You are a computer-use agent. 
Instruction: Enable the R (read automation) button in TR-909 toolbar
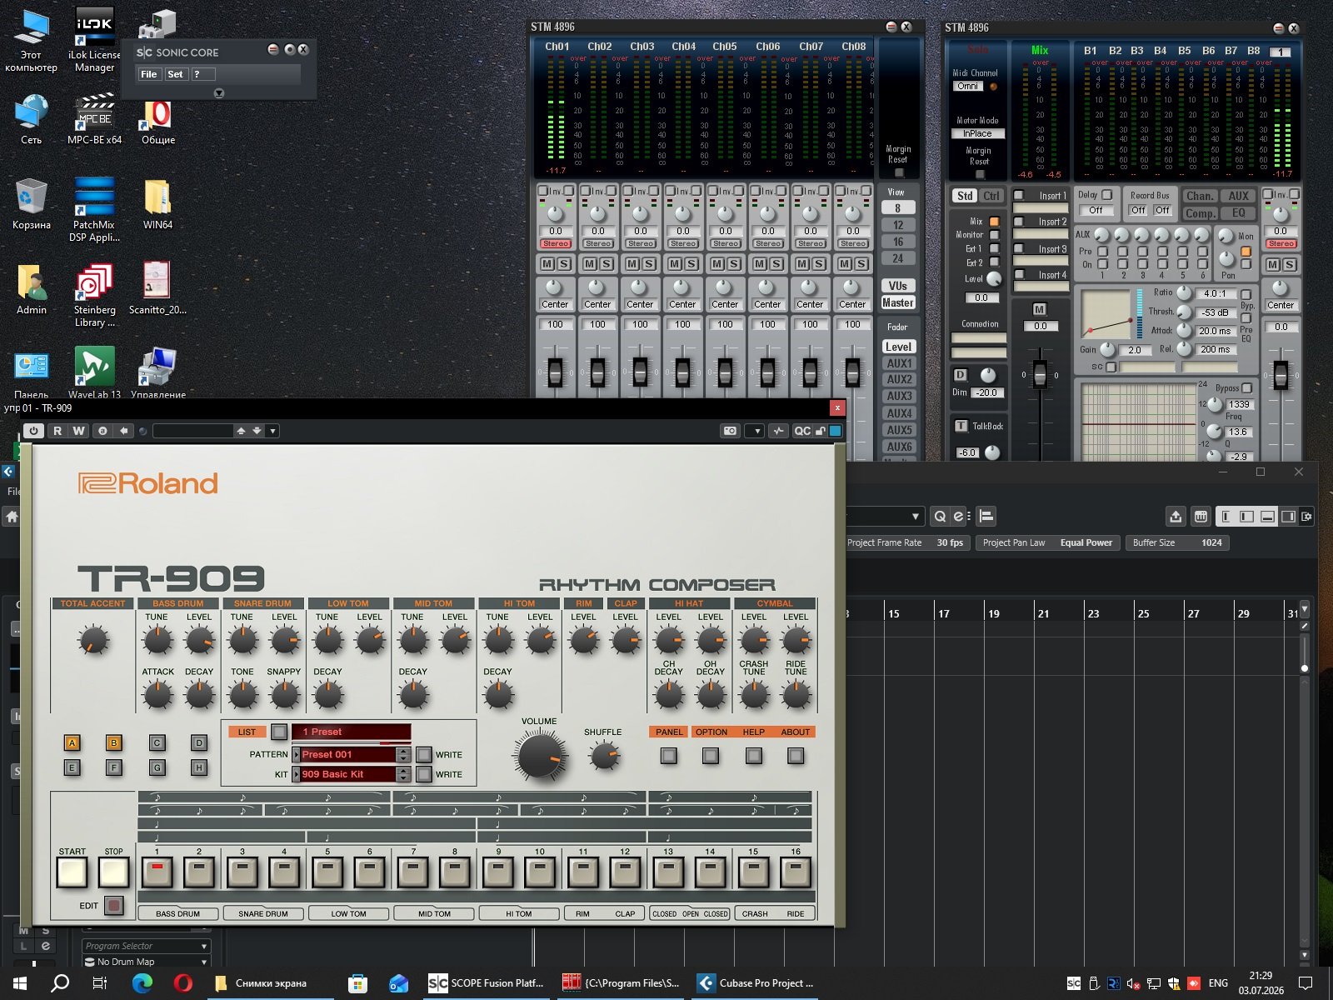57,431
